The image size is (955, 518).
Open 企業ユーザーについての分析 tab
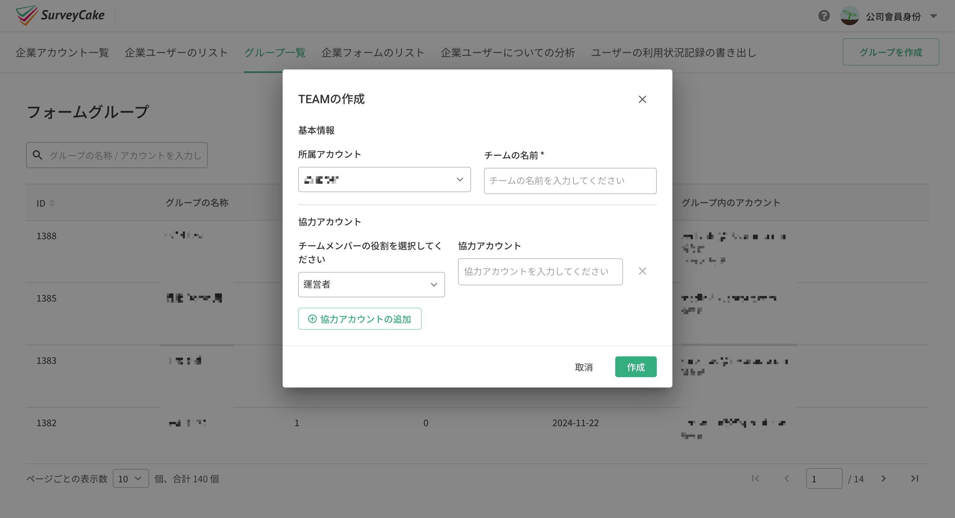(507, 53)
